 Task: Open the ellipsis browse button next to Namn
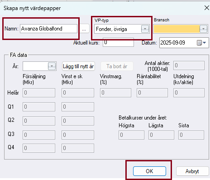pyautogui.click(x=84, y=29)
